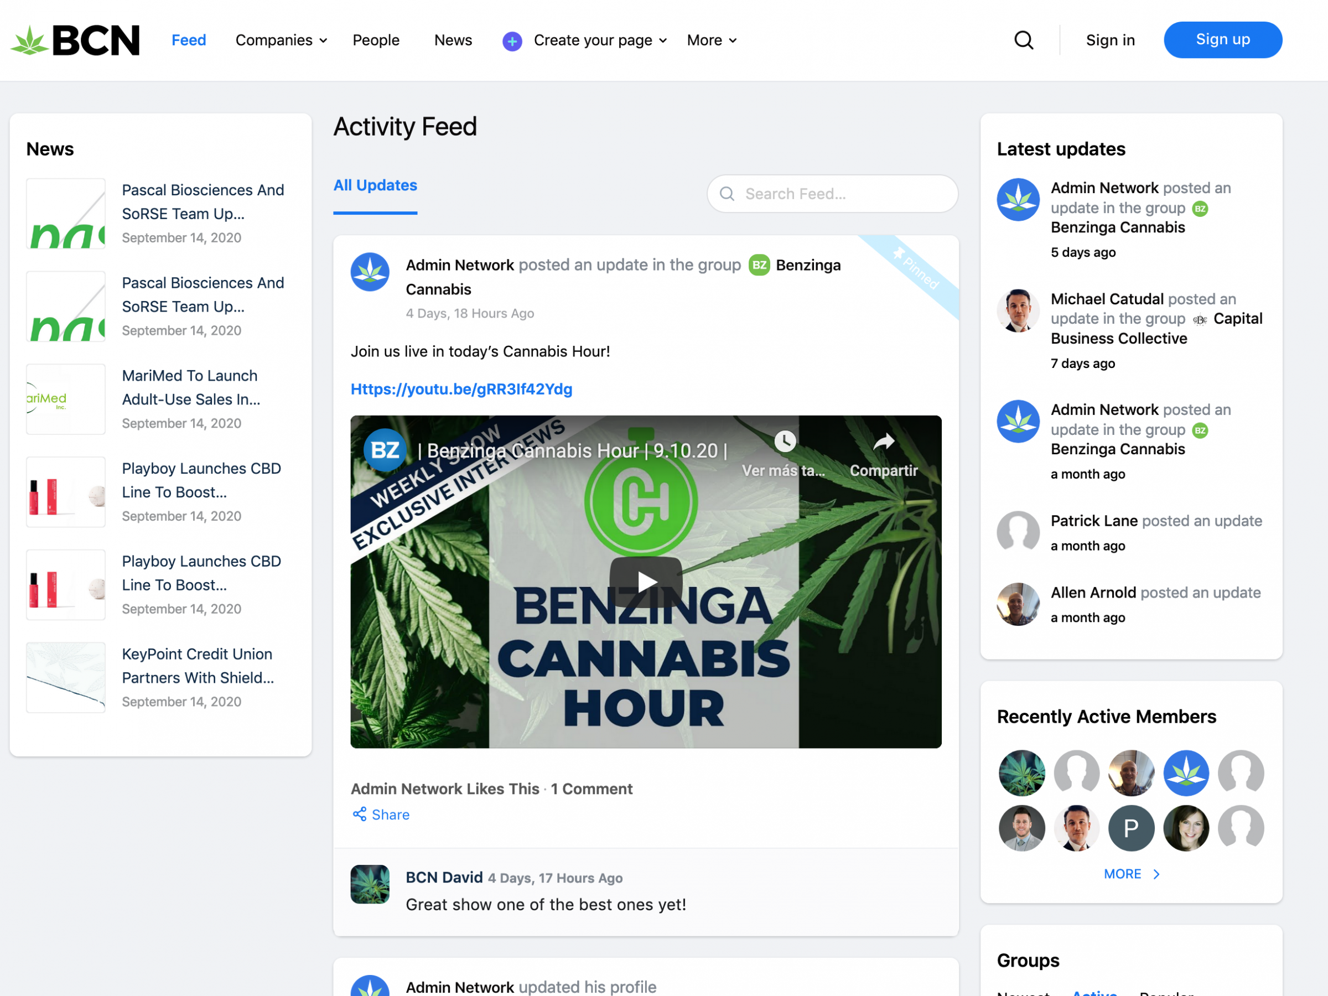Image resolution: width=1328 pixels, height=996 pixels.
Task: Open the letter P member avatar
Action: tap(1131, 828)
